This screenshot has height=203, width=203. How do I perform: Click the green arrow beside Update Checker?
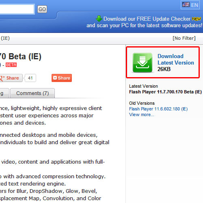coord(99,19)
